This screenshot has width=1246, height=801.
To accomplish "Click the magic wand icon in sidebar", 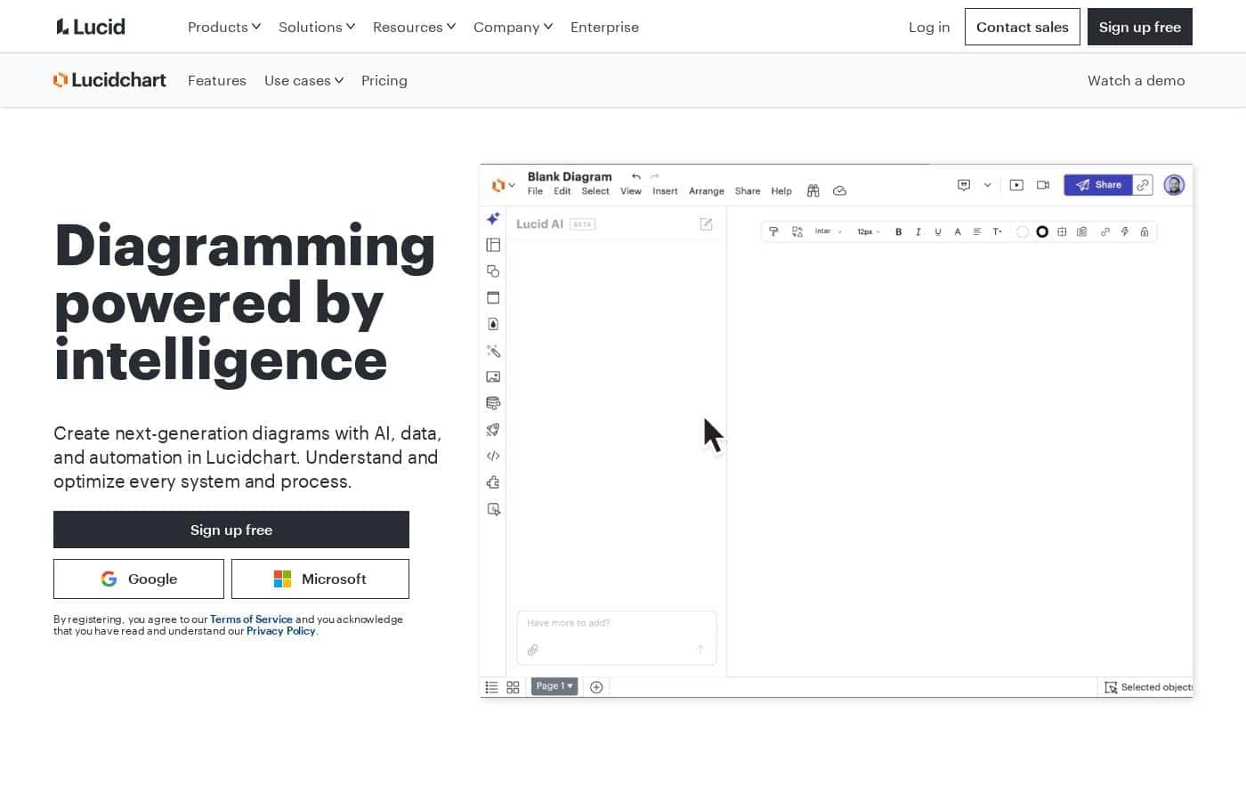I will point(493,351).
